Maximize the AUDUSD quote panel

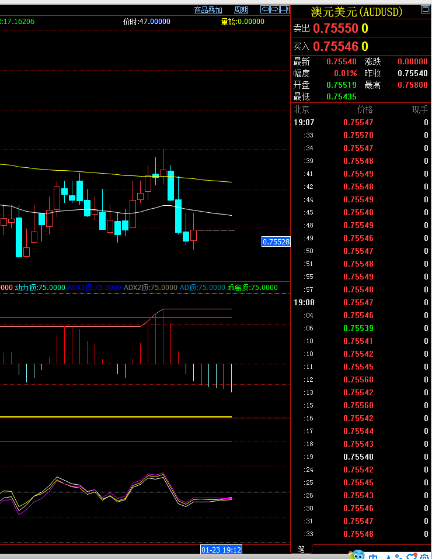[x=425, y=9]
